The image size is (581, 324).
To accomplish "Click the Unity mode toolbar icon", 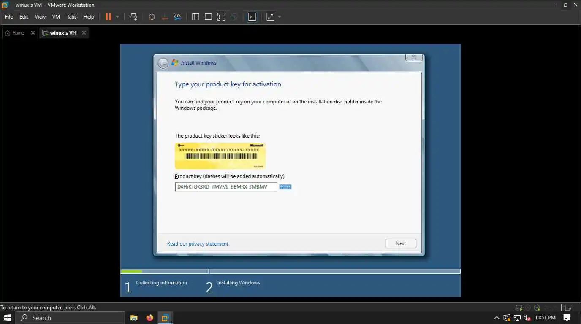I will [234, 17].
